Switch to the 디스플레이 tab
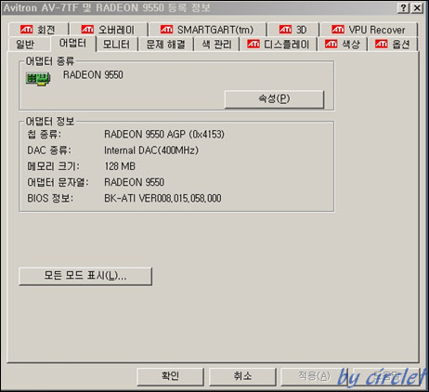The height and width of the screenshot is (392, 429). 279,45
